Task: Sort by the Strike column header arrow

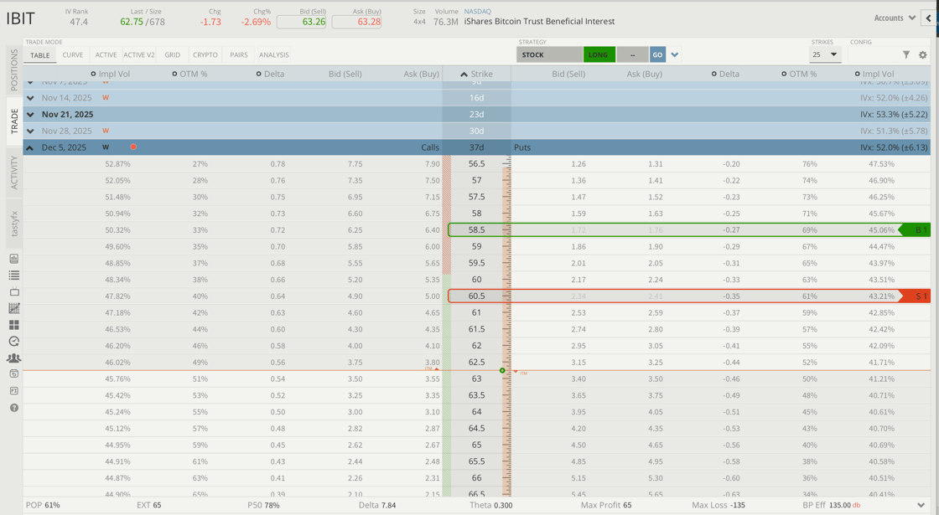Action: tap(464, 75)
